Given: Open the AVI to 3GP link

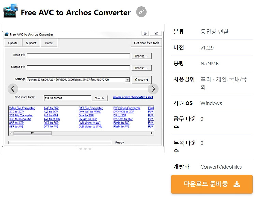Looking at the screenshot, I should (x=51, y=112).
